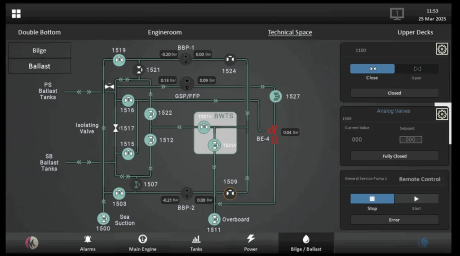Select valve 1522 on the diagram

(150, 113)
